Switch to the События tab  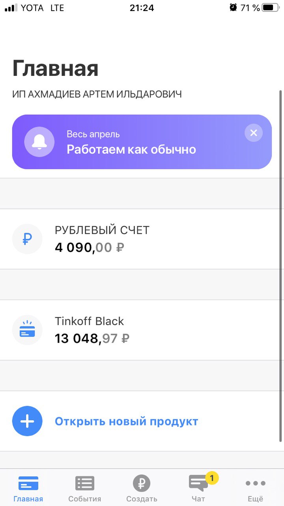(85, 488)
